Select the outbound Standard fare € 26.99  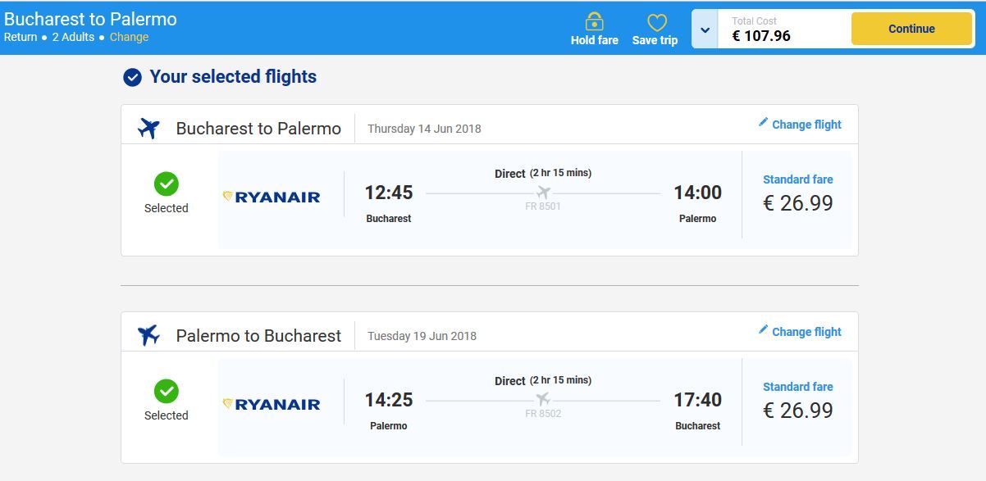[x=798, y=194]
